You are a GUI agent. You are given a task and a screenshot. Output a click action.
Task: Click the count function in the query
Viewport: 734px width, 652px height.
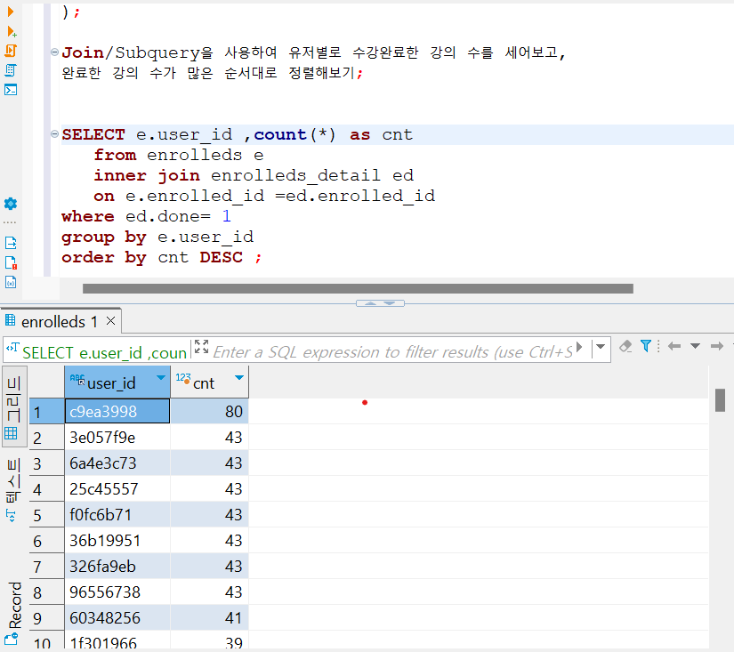[x=280, y=135]
